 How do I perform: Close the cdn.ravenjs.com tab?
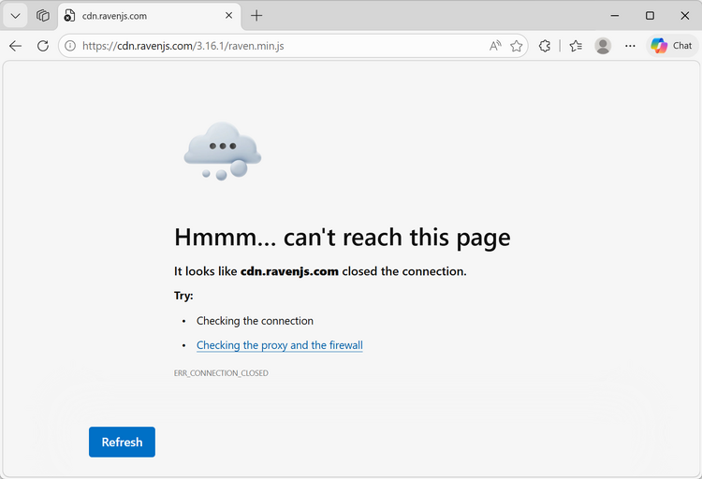pos(228,16)
